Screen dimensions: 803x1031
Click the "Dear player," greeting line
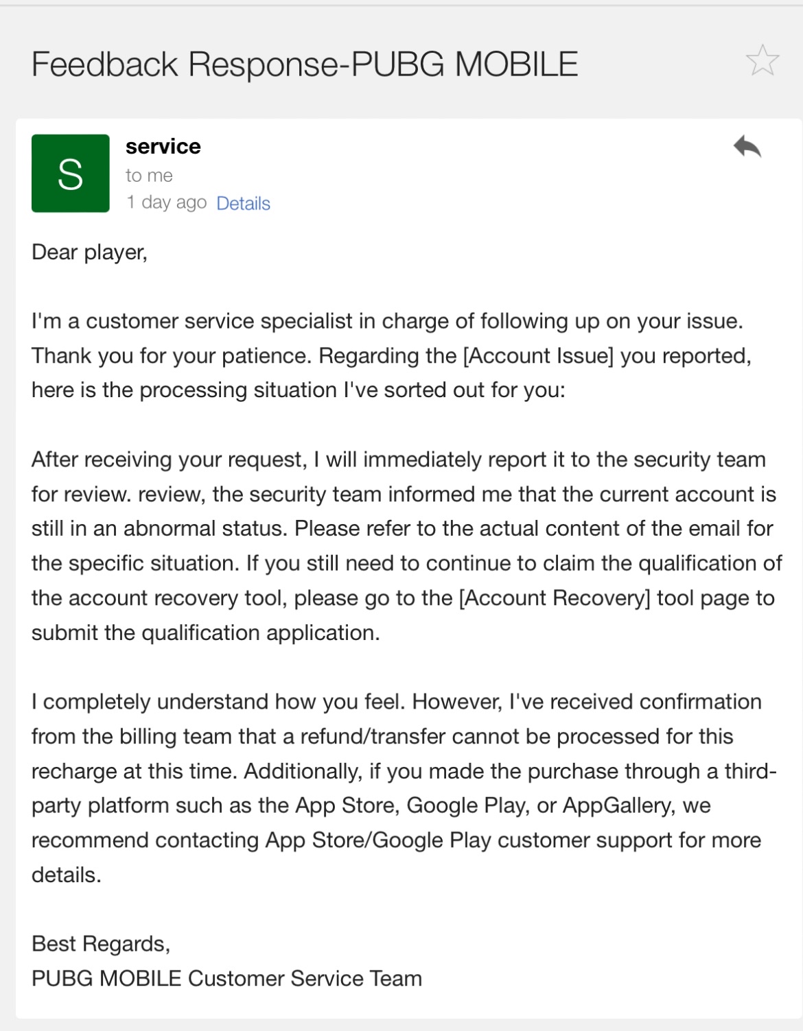[x=90, y=252]
